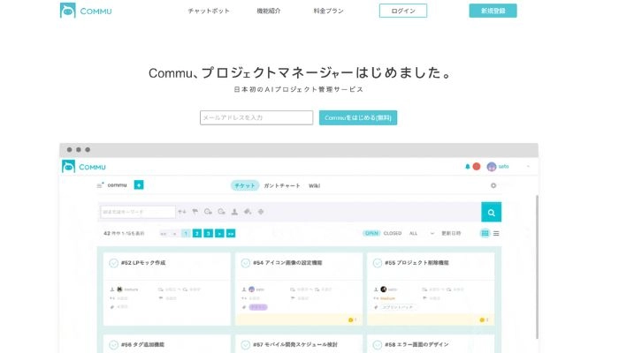Open the 料金プラン menu item

coord(328,11)
